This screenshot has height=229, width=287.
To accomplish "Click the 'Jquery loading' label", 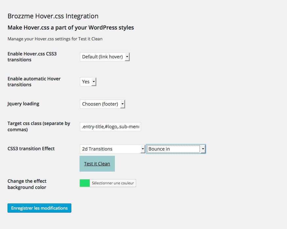I will pyautogui.click(x=23, y=104).
